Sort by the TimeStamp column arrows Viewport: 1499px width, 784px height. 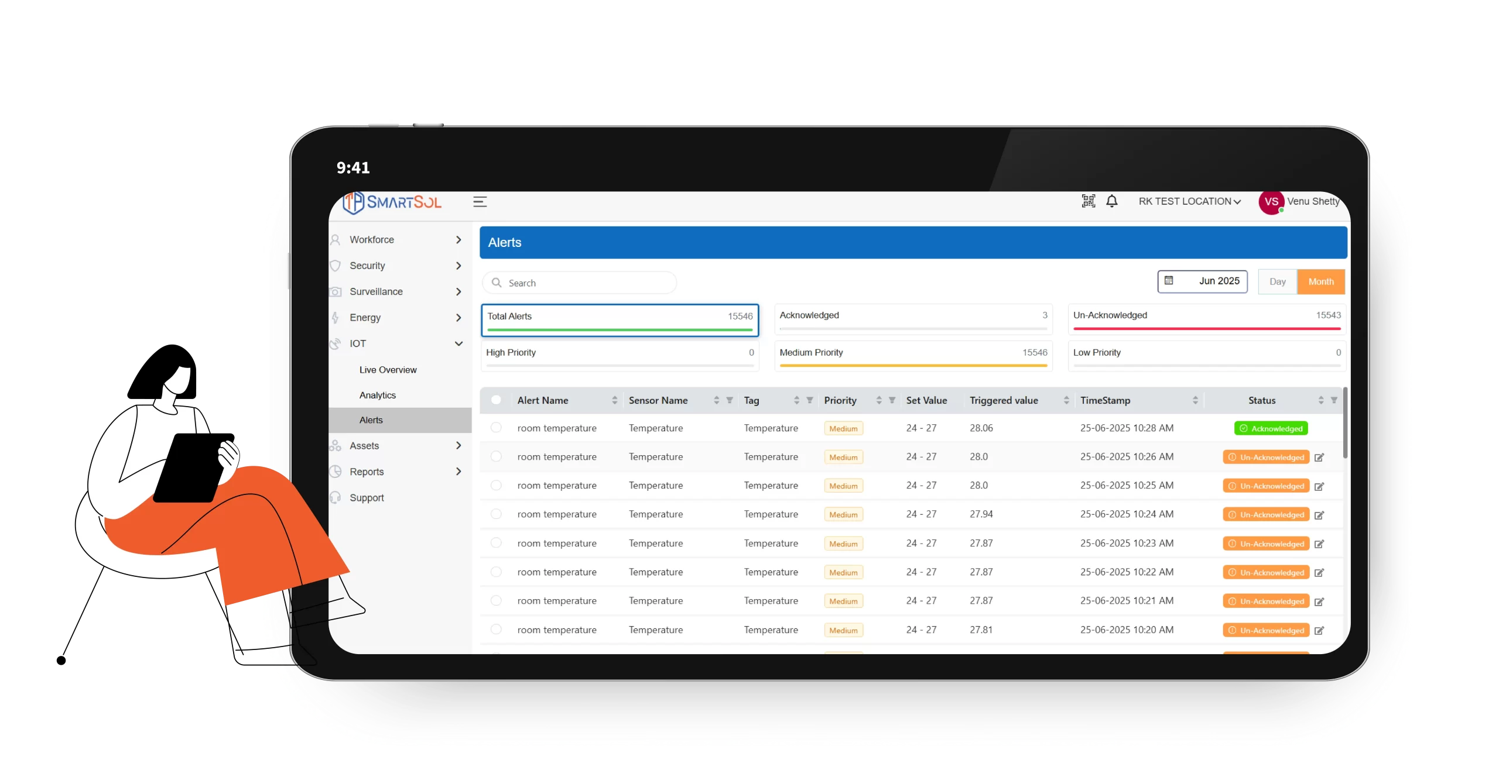tap(1195, 400)
